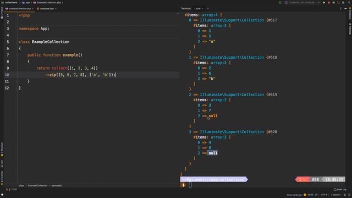
Task: Open the Favorites tool window sidebar button
Action: [x=2, y=178]
